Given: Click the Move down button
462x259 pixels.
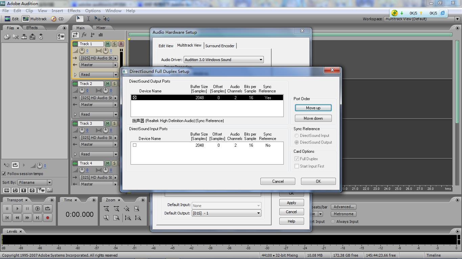Looking at the screenshot, I should pyautogui.click(x=313, y=118).
